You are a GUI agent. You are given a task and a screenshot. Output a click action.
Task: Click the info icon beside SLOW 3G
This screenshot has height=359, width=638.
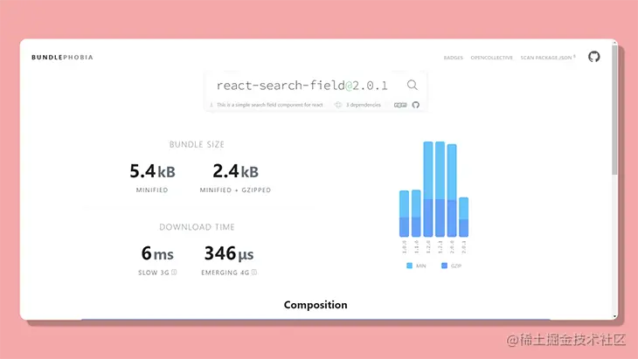(174, 273)
